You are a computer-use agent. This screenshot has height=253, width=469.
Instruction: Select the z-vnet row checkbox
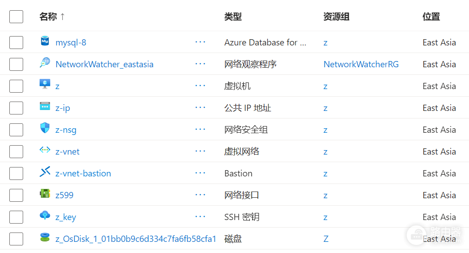[16, 152]
